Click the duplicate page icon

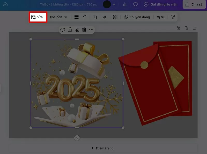coord(186,28)
